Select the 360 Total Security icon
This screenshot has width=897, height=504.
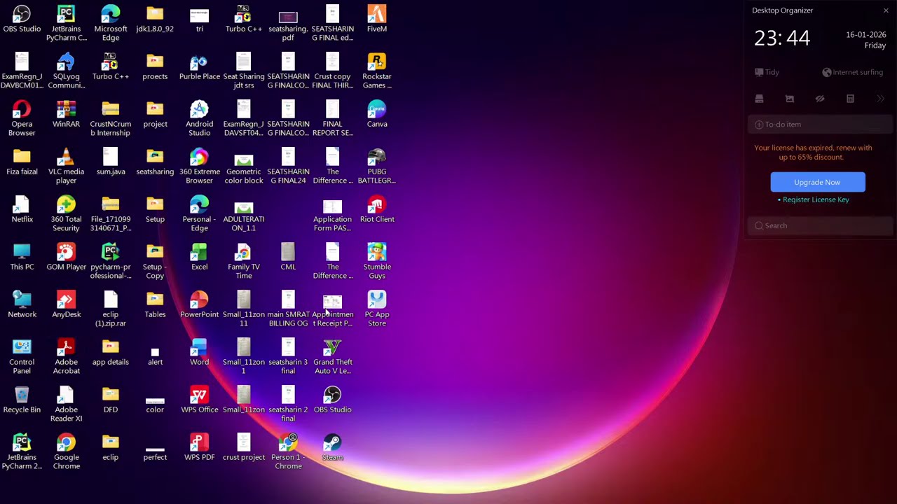66,213
